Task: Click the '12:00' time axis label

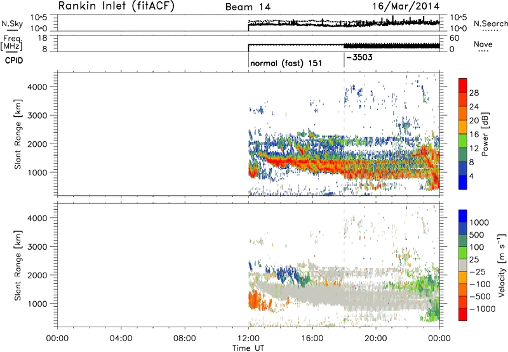Action: 248,339
